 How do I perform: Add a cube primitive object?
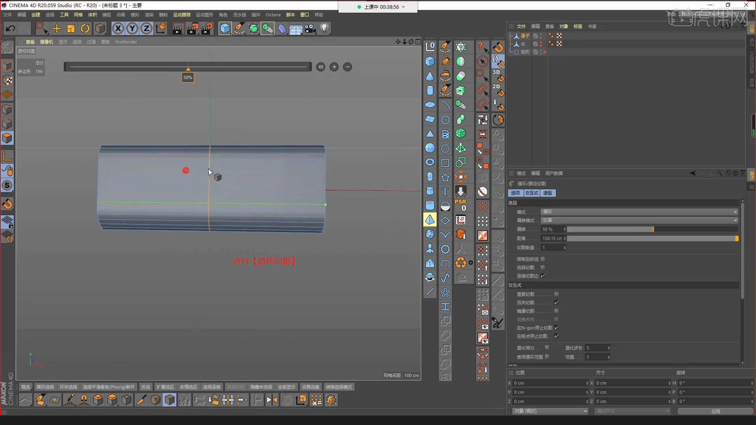pyautogui.click(x=225, y=28)
